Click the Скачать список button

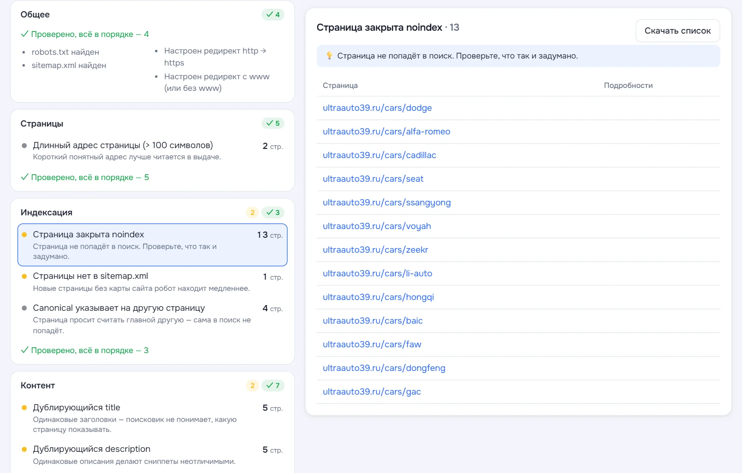tap(677, 31)
